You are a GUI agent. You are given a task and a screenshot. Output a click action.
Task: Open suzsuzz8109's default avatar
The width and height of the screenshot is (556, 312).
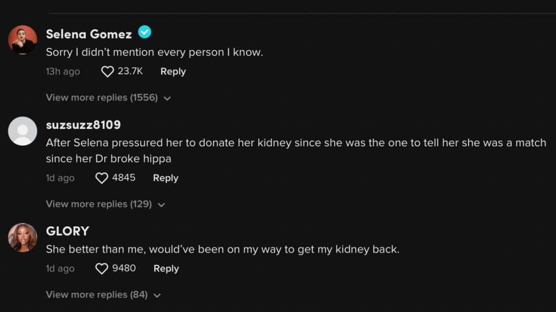click(x=23, y=131)
